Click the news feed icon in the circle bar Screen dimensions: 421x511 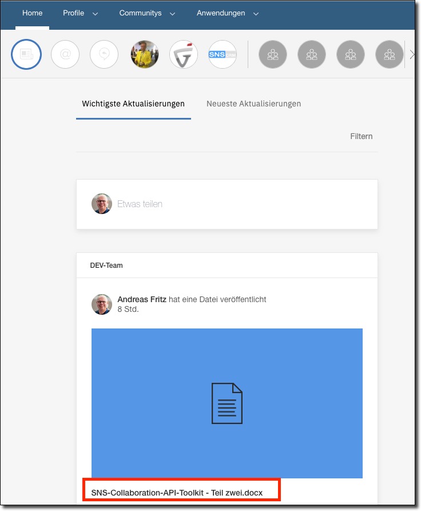point(26,55)
